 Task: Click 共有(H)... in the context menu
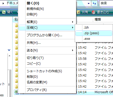pyautogui.click(x=34, y=43)
